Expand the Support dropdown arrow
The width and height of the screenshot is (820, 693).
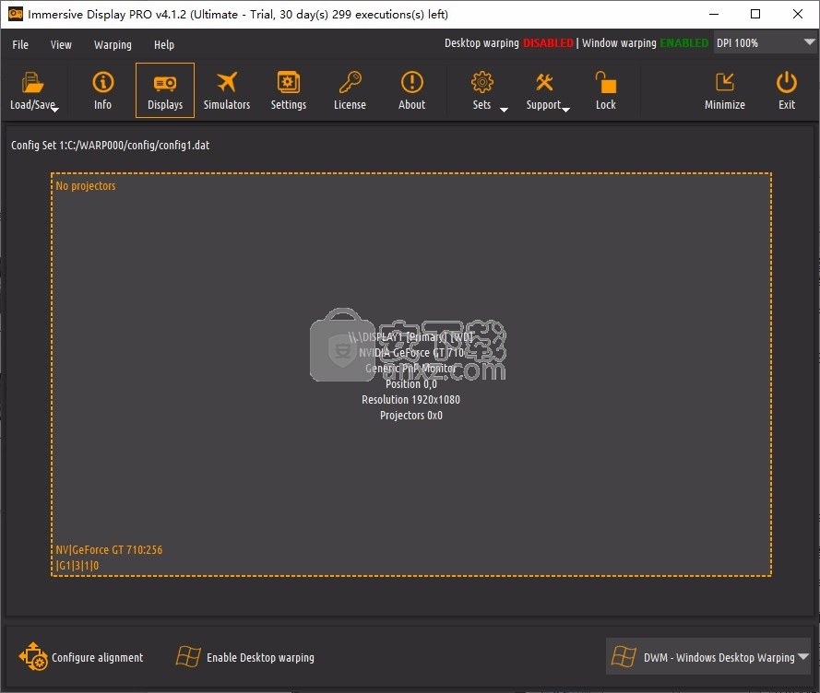pyautogui.click(x=565, y=110)
